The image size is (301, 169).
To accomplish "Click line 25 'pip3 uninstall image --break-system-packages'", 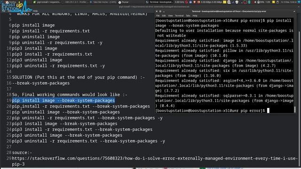I will tap(67, 135).
